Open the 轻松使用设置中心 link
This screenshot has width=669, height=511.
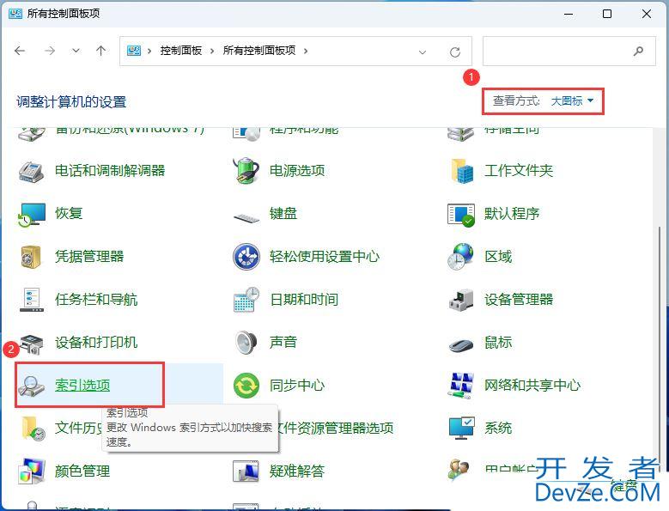coord(325,257)
